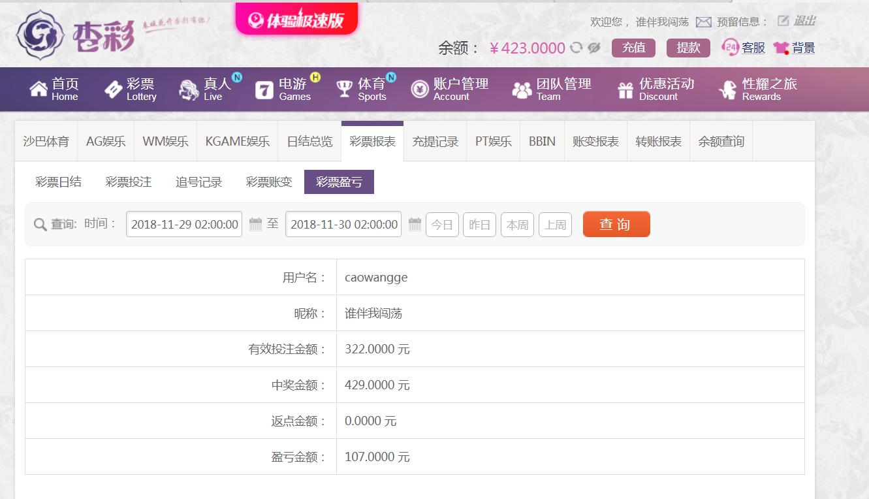The image size is (869, 499).
Task: Click the edit reserved info icon
Action: point(783,21)
